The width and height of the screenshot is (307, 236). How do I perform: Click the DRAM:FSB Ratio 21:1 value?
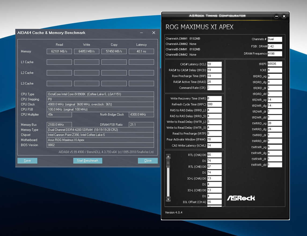pos(141,124)
